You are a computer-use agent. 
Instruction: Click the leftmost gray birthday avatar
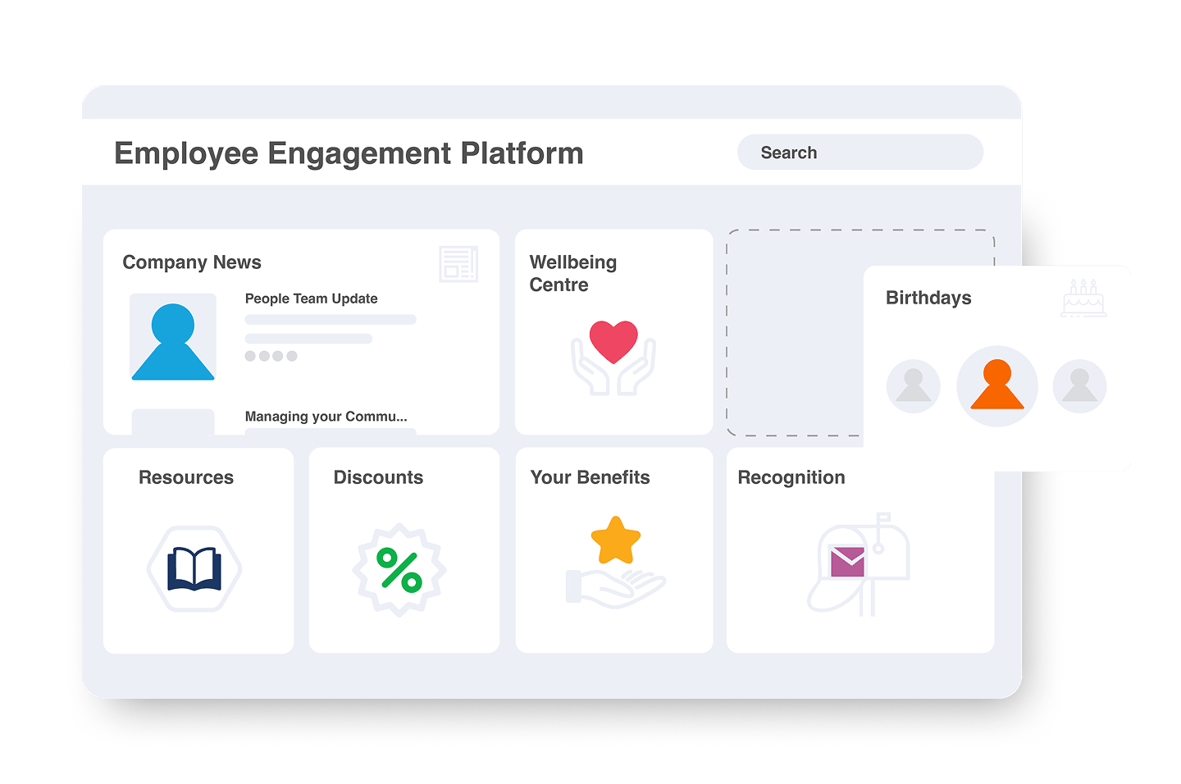(x=913, y=385)
